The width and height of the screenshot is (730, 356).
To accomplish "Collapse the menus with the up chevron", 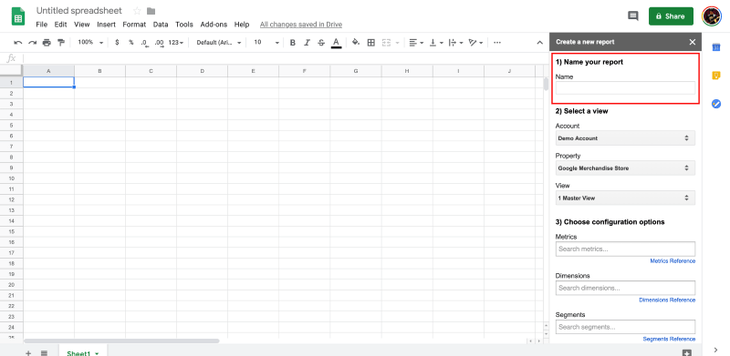I will 539,43.
